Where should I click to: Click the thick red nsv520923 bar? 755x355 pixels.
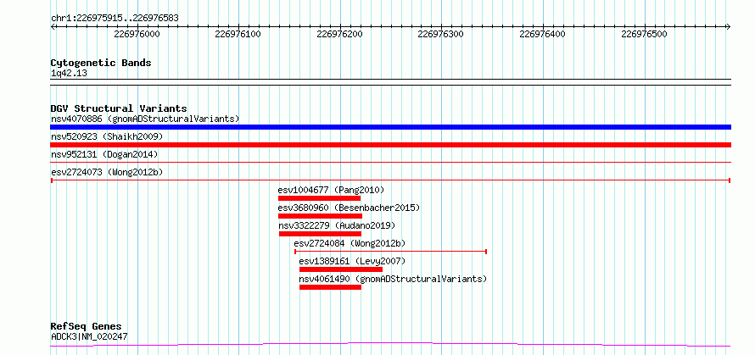click(390, 145)
